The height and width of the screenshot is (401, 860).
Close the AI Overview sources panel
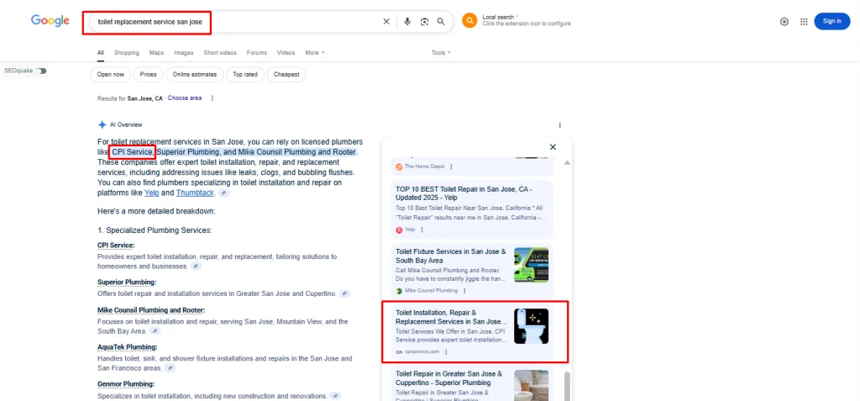point(553,147)
